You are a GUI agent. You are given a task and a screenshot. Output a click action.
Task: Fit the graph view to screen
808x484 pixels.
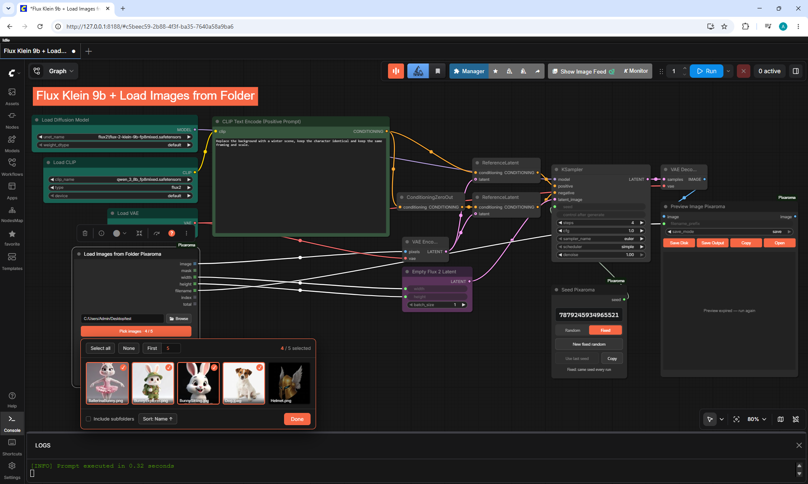point(736,419)
